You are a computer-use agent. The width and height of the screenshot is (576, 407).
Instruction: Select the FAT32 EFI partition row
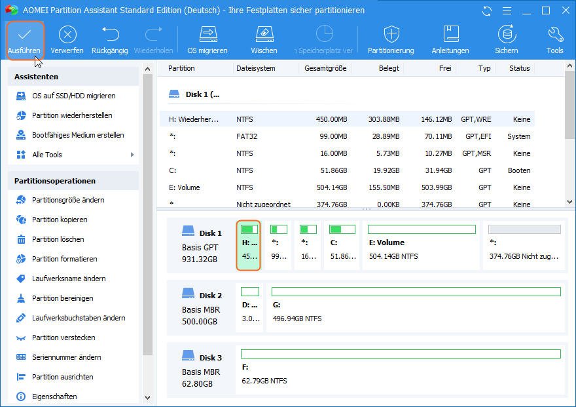coord(347,136)
